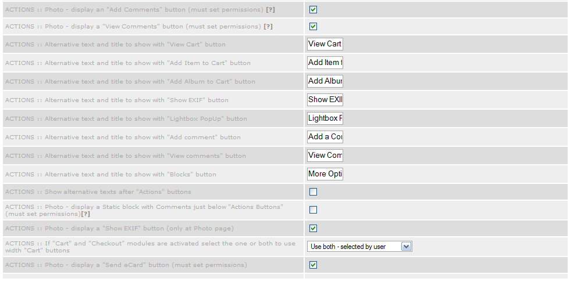Uncheck the "View Comments" button display checkbox
The image size is (570, 282).
pyautogui.click(x=313, y=26)
